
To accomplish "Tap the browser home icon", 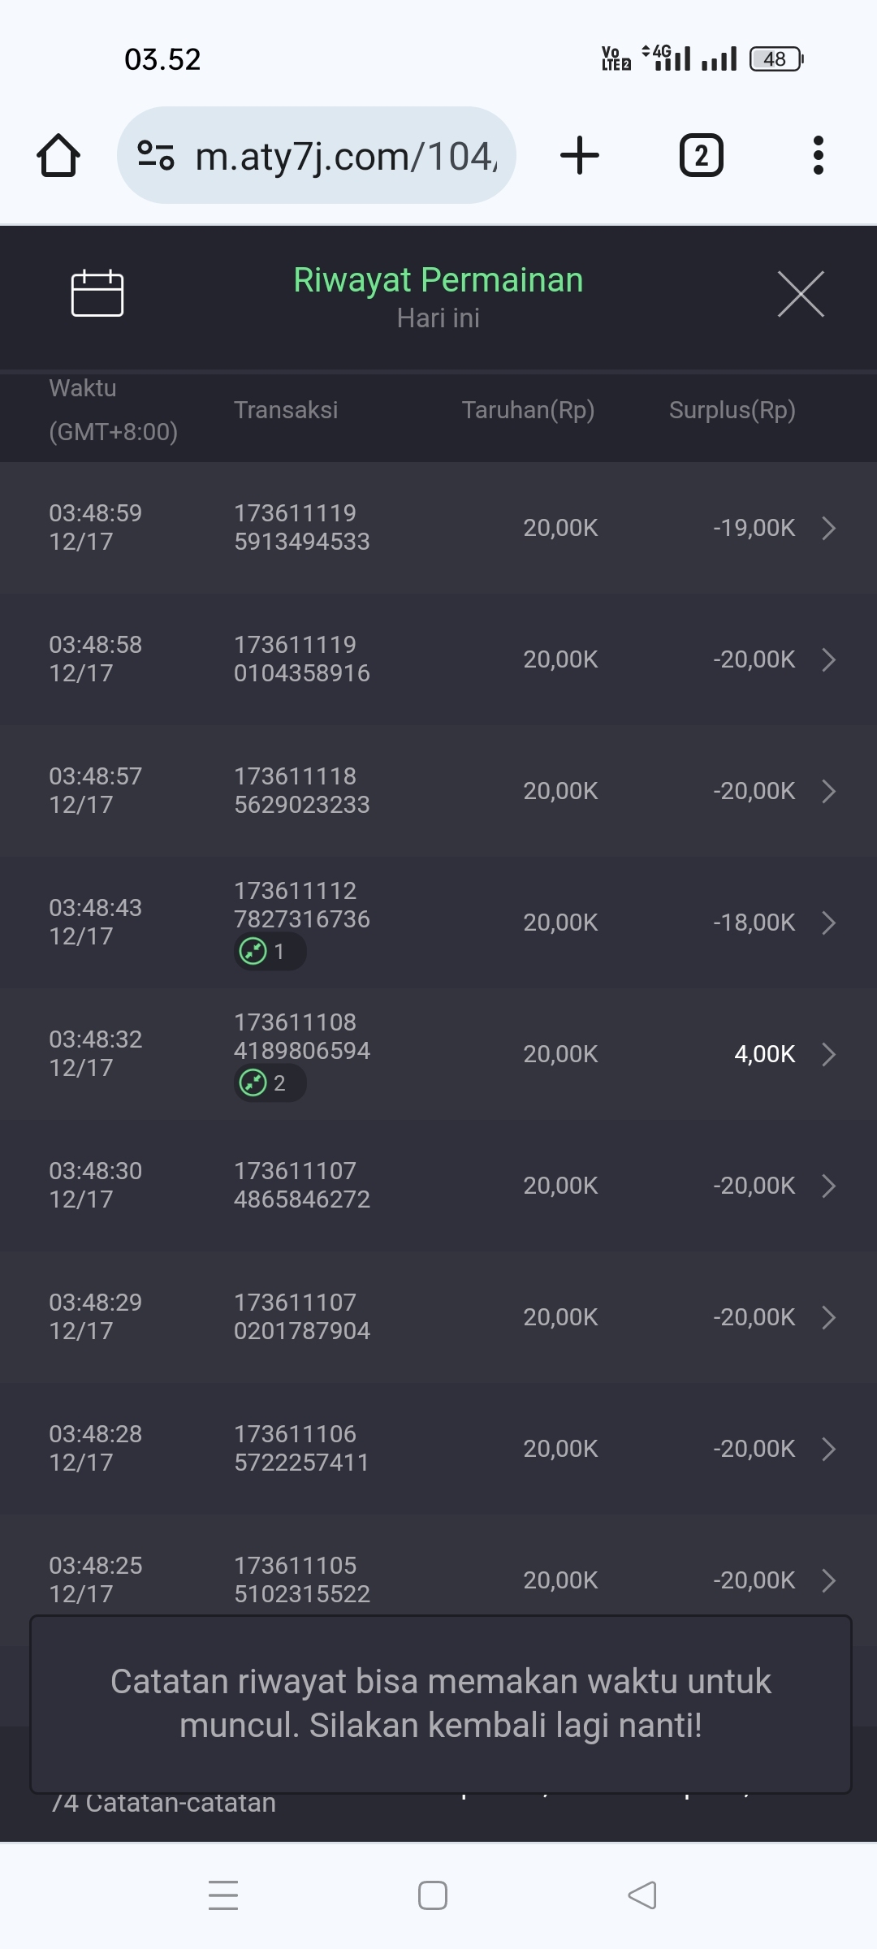I will coord(58,155).
